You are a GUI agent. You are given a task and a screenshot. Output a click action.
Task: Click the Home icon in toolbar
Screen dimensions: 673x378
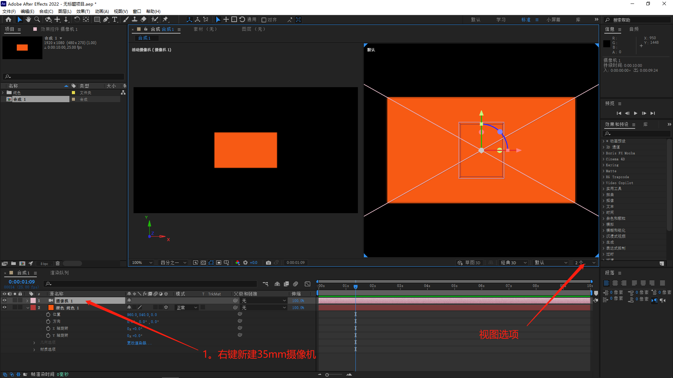coord(8,20)
